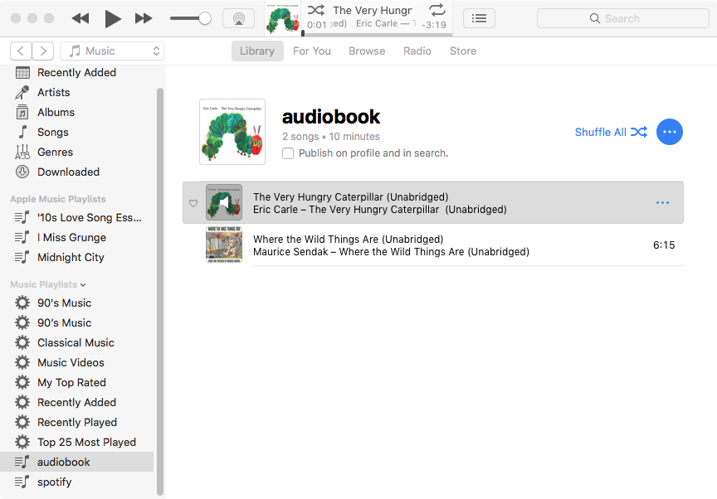Open the Recently Played smart playlist
Viewport: 717px width, 499px height.
point(77,422)
